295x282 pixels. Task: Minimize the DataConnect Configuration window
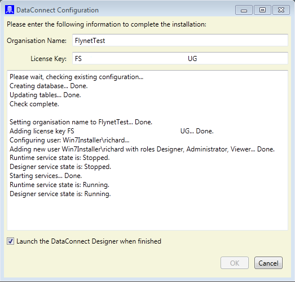coord(244,10)
